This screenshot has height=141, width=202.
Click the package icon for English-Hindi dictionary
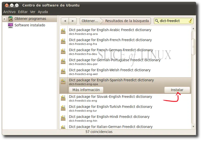coord(63,118)
